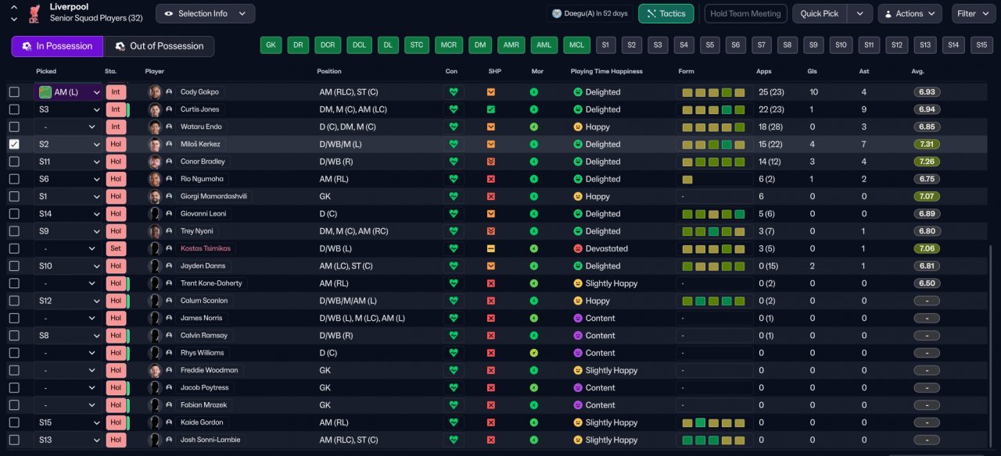This screenshot has width=1001, height=456.
Task: Open Jayden Danns's S10 picked dropdown
Action: (70, 266)
